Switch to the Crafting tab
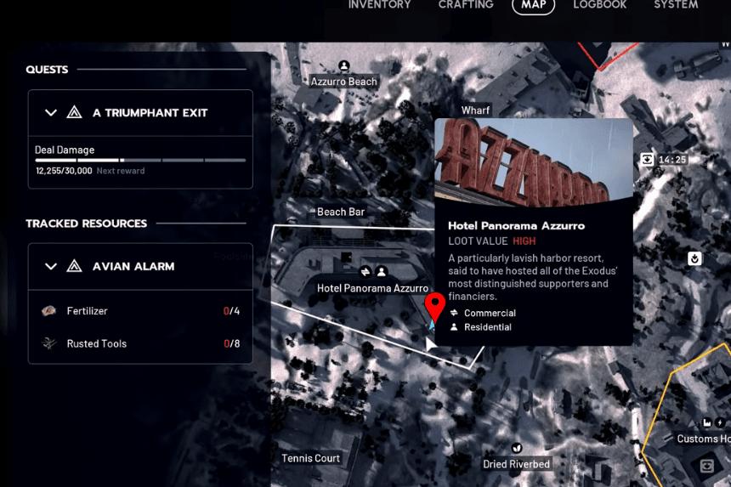The width and height of the screenshot is (731, 487). pyautogui.click(x=466, y=5)
